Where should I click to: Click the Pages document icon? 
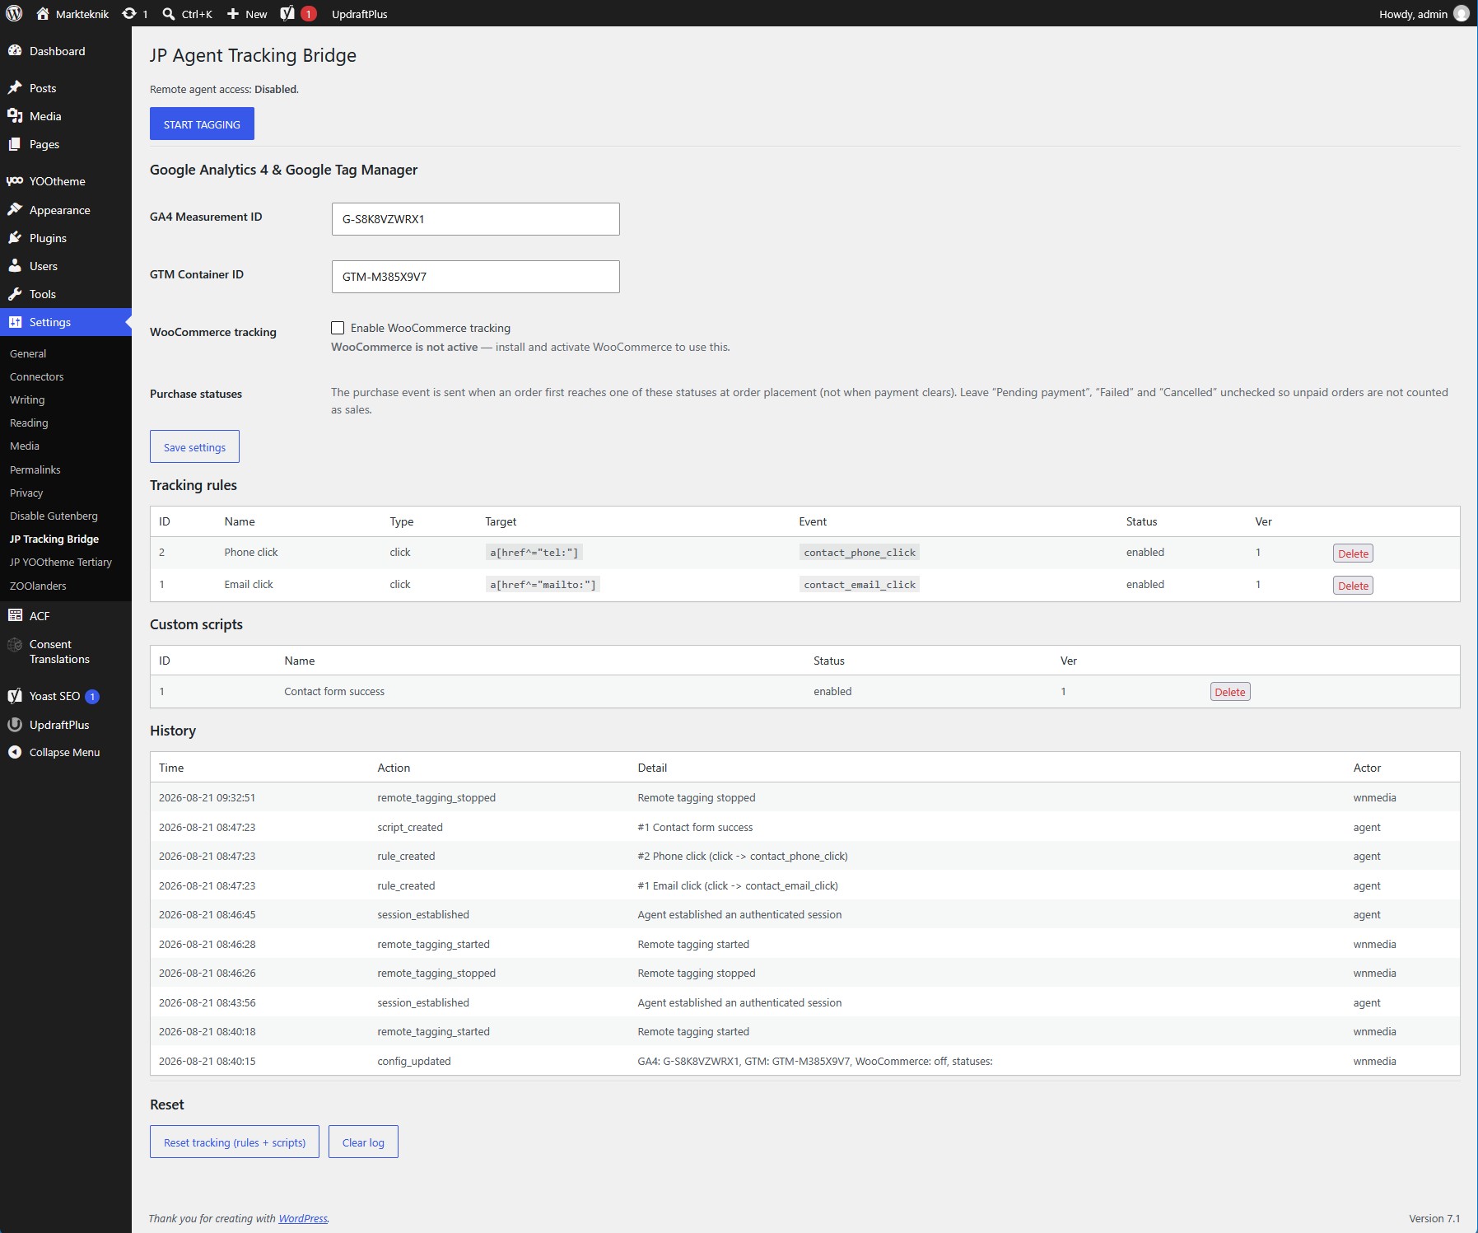(x=15, y=144)
